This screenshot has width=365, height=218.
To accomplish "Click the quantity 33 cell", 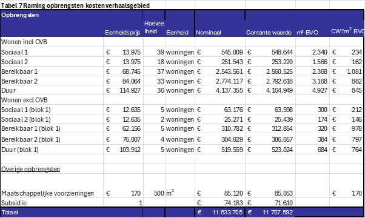I will [161, 81].
